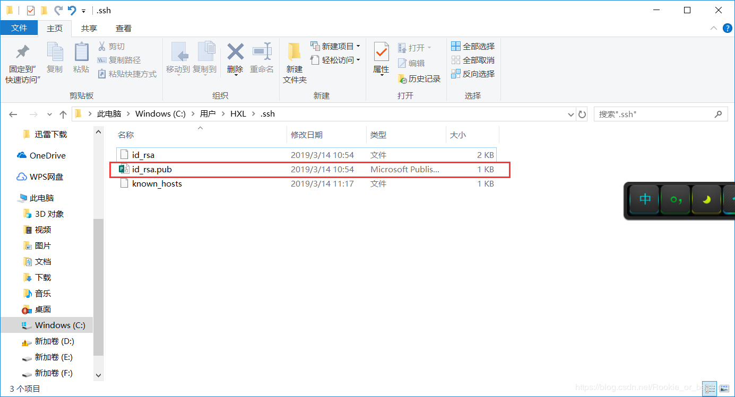Click 复制路径 to copy the path
Viewport: 735px width, 397px height.
(122, 60)
